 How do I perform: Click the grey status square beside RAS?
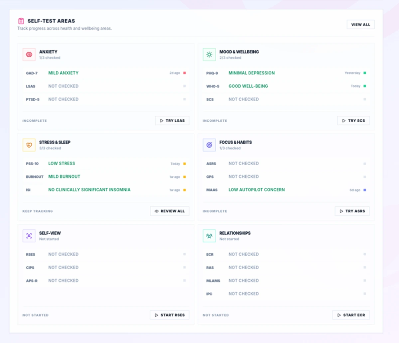pyautogui.click(x=365, y=267)
